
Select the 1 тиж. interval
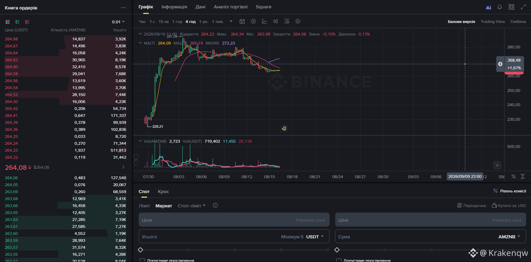pos(218,22)
